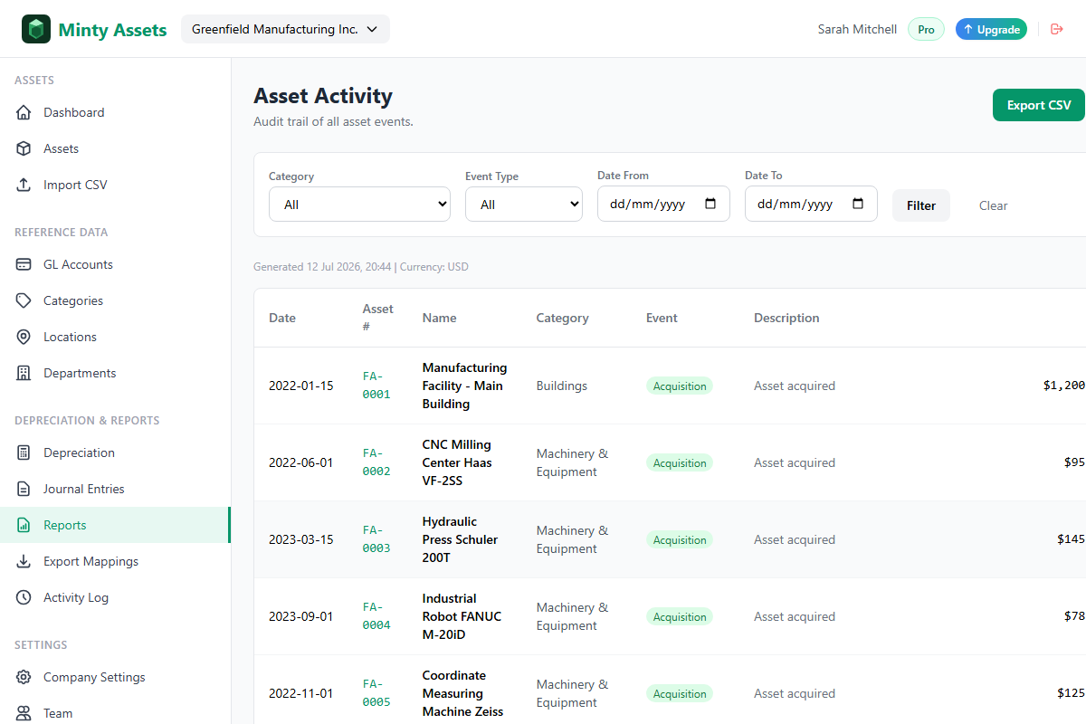This screenshot has height=724, width=1086.
Task: Click the Journal Entries document icon
Action: tap(24, 489)
